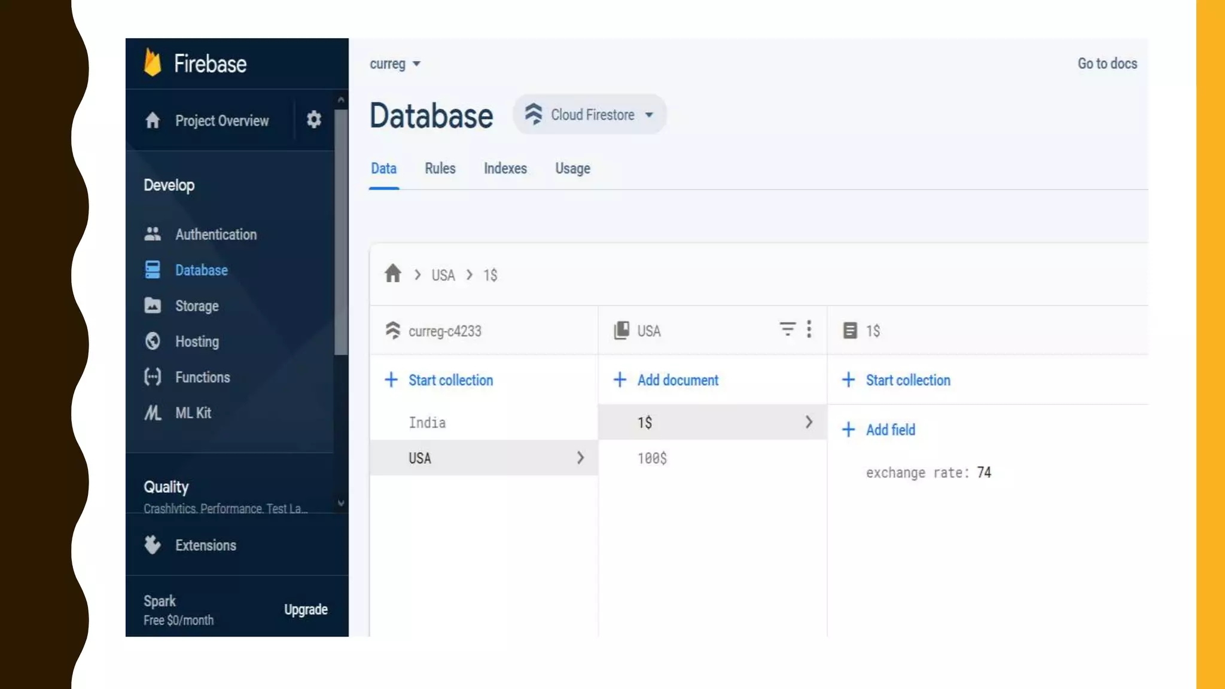This screenshot has width=1225, height=689.
Task: Click the filter icon in USA column
Action: point(787,329)
